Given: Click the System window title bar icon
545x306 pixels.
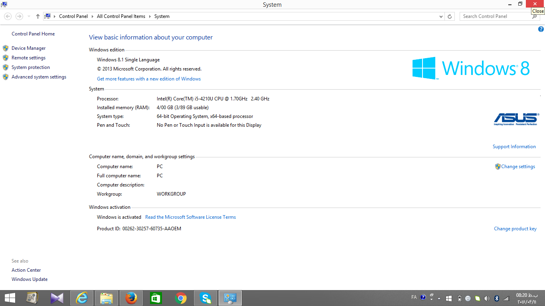Looking at the screenshot, I should [4, 4].
